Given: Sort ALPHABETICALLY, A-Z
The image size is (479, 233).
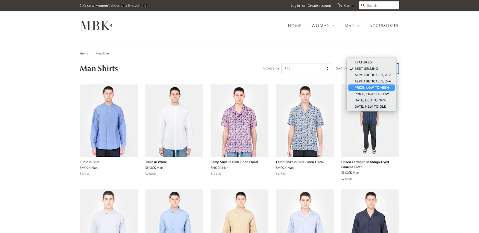Looking at the screenshot, I should click(372, 75).
